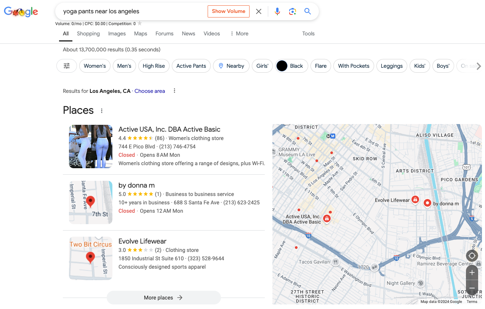Submit search with the magnifying glass icon

(x=308, y=11)
